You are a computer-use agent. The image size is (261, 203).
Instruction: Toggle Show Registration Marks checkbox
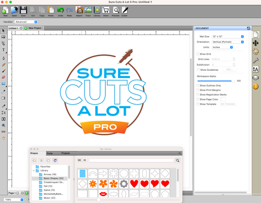coord(198,95)
